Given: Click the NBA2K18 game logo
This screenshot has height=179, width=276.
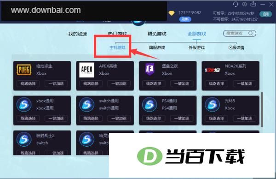Looking at the screenshot, I should tap(212, 70).
